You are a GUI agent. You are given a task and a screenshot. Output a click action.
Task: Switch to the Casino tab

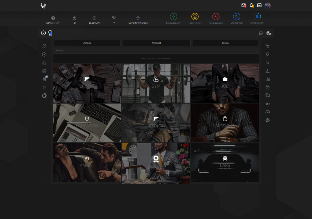[225, 43]
